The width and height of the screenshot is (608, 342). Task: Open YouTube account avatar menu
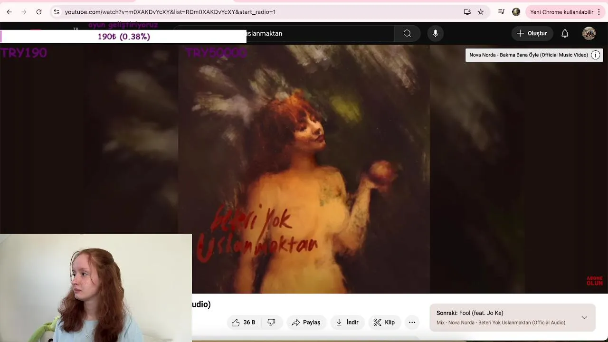[x=589, y=33]
